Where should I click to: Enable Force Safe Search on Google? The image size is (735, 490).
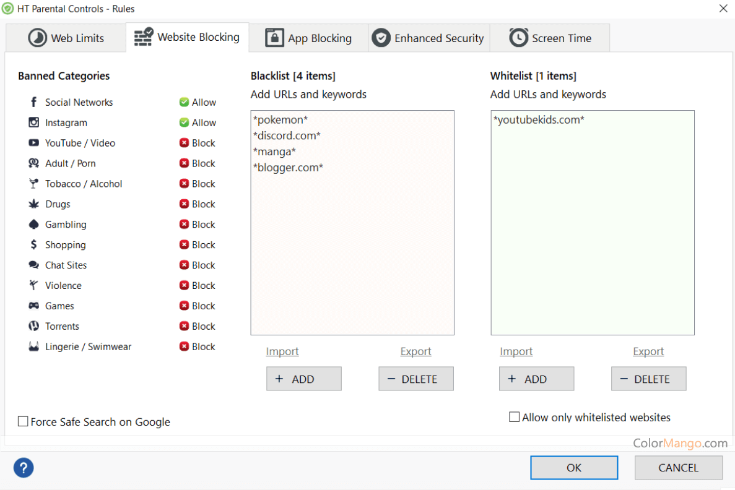24,422
